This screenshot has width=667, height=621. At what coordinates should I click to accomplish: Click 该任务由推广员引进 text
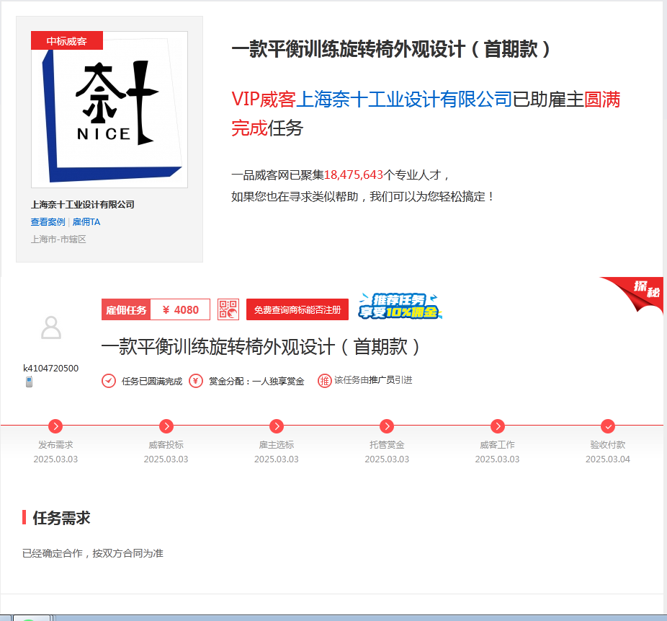coord(373,380)
